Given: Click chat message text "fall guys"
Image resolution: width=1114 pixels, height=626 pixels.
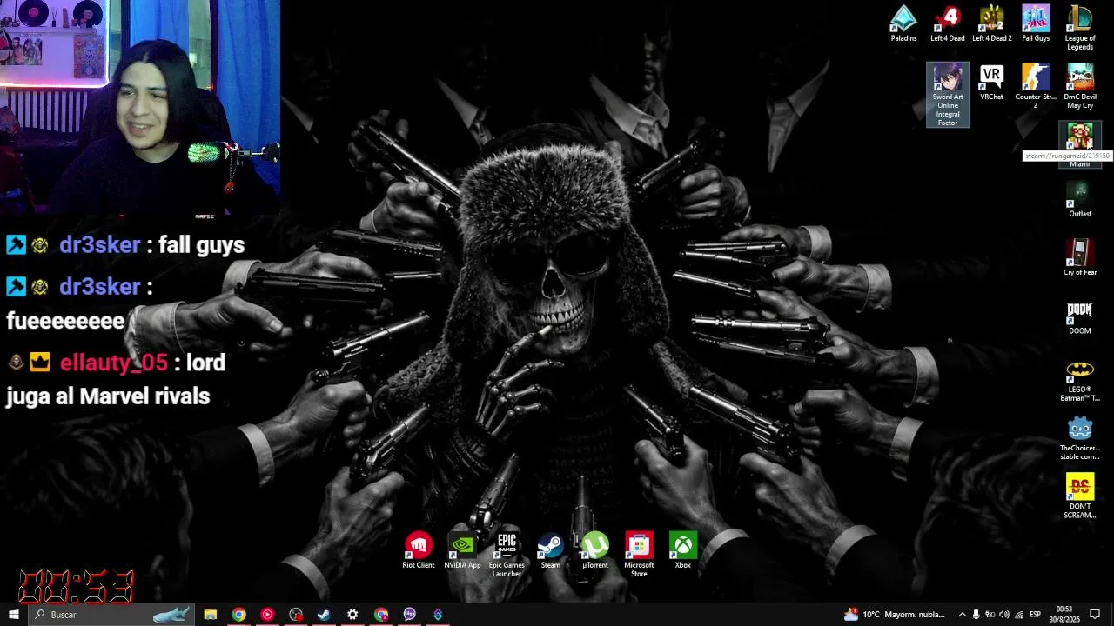Looking at the screenshot, I should pyautogui.click(x=201, y=245).
